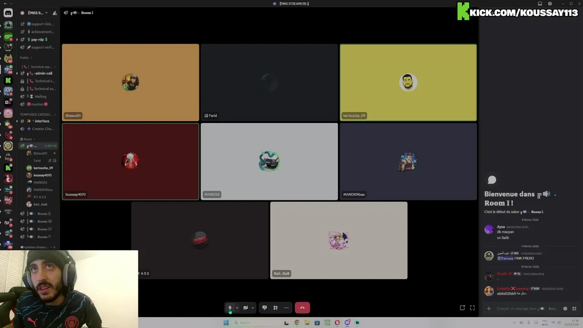Select koussay4070 in voice member list
The image size is (583, 328).
pyautogui.click(x=41, y=175)
